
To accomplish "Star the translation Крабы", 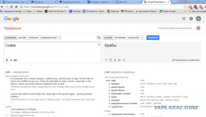I will [x=106, y=60].
